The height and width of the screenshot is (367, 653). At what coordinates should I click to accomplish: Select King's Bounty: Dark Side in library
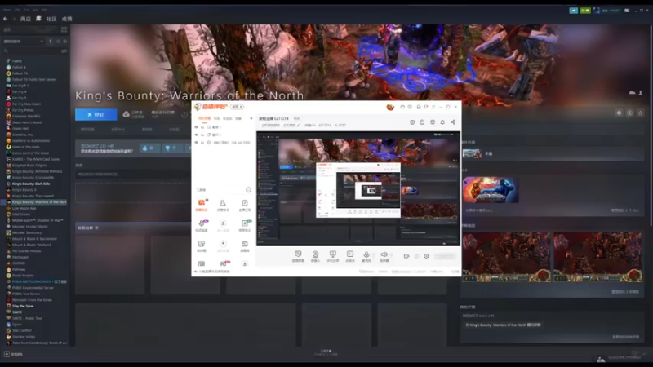click(x=31, y=183)
